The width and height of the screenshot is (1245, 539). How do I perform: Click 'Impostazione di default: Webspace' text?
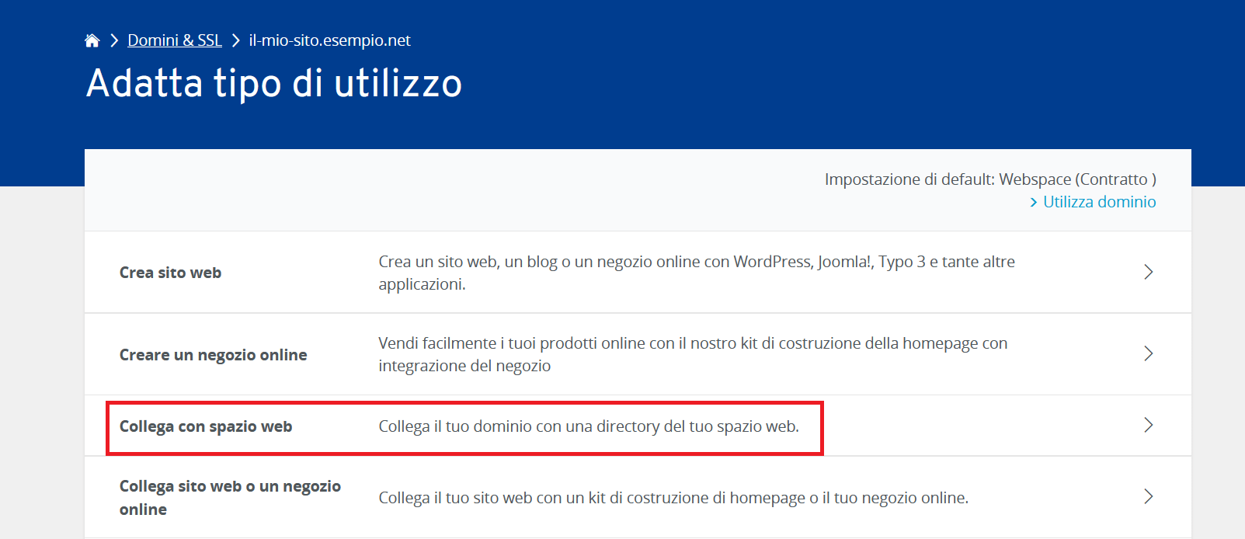pos(990,179)
